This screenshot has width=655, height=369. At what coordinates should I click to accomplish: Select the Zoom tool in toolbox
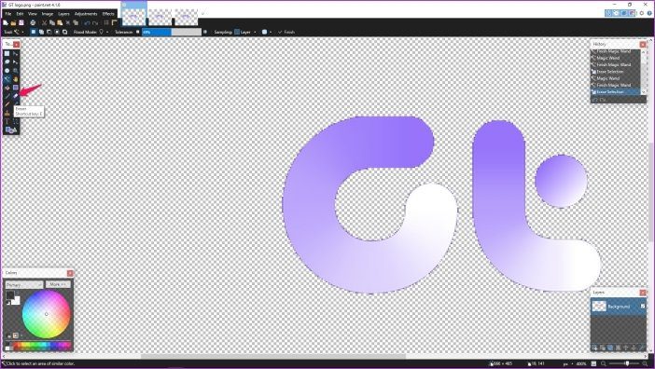pyautogui.click(x=16, y=71)
